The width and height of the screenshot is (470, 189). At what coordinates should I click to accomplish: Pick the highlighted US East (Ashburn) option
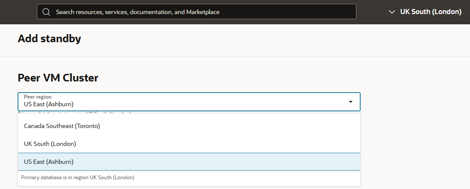click(48, 162)
